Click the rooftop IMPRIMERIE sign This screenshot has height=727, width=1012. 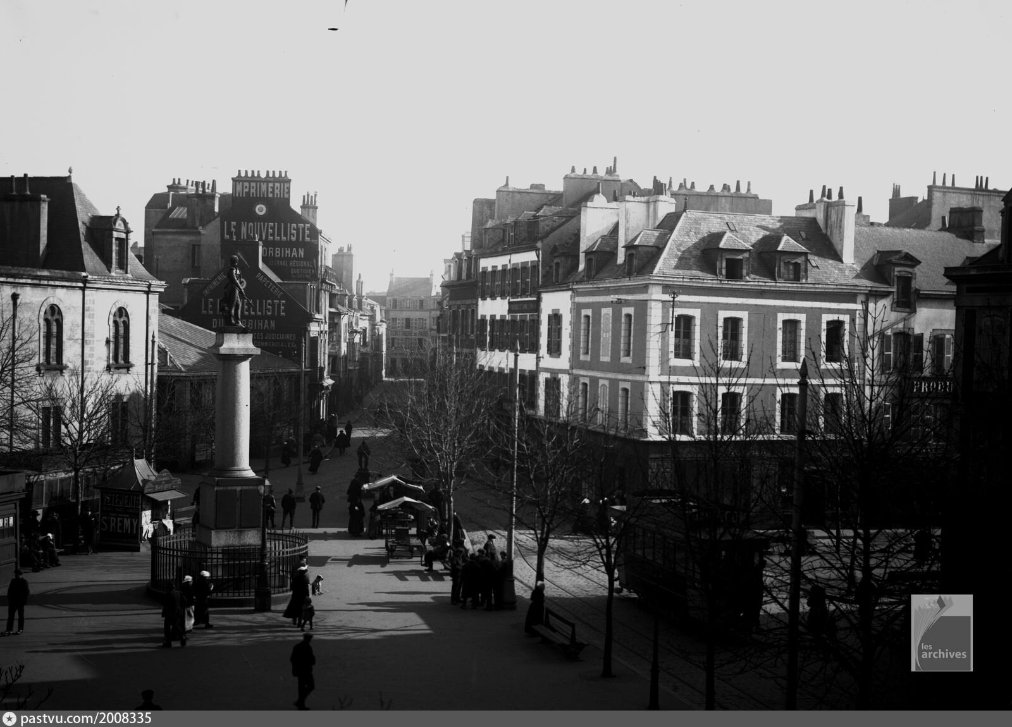coord(261,189)
